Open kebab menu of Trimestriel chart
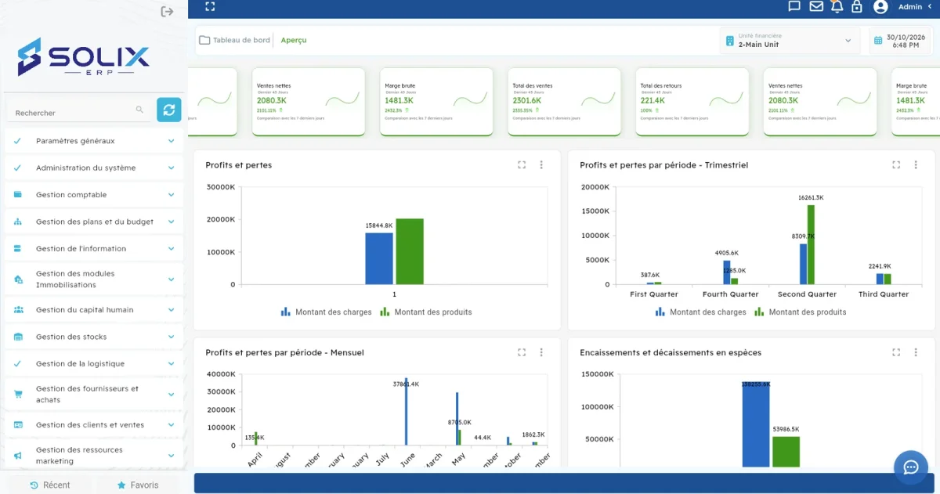The height and width of the screenshot is (494, 940). [x=916, y=165]
